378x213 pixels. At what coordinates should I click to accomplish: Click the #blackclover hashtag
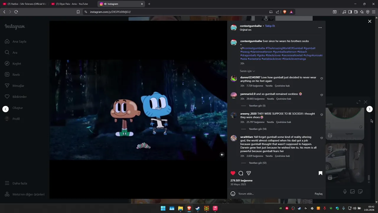click(273, 55)
